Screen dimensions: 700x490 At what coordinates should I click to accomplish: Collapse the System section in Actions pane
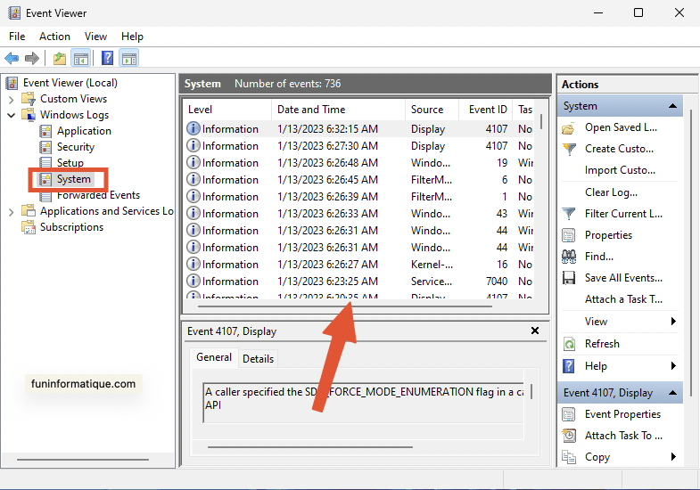[672, 106]
